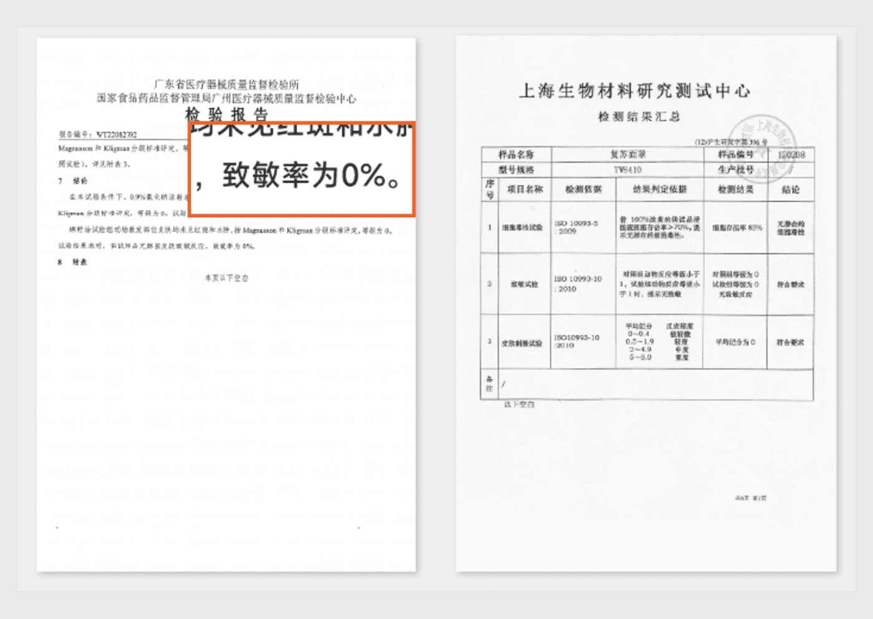Click the 结论 column header in table
The image size is (873, 619).
tap(790, 189)
